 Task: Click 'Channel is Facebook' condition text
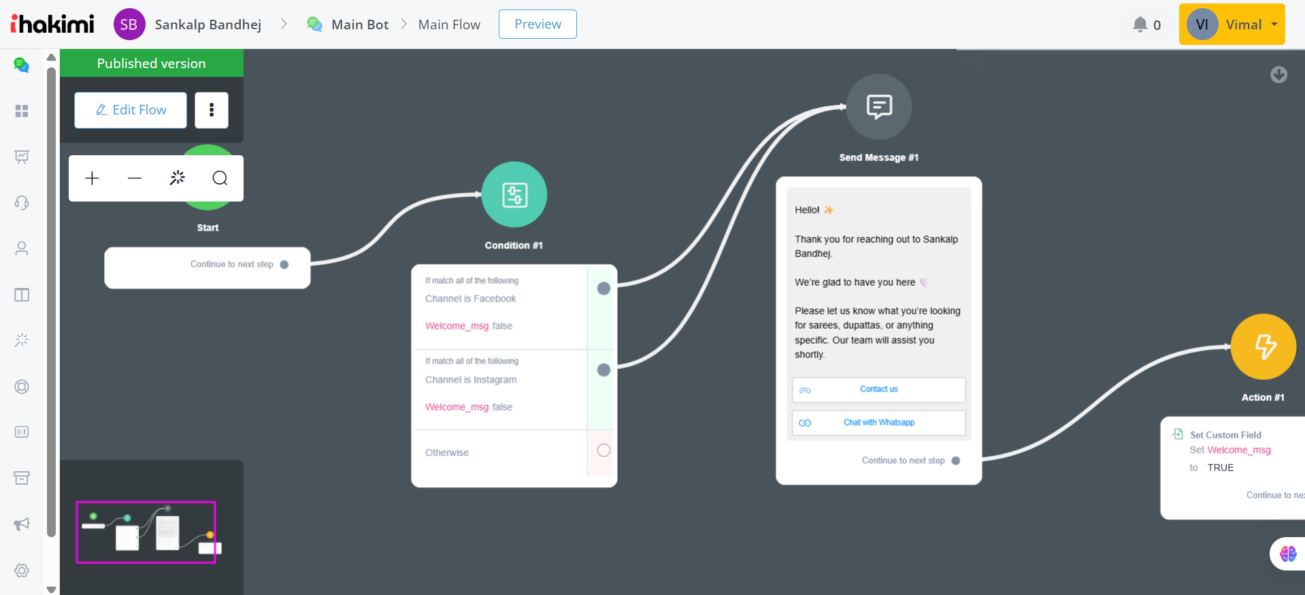[471, 299]
